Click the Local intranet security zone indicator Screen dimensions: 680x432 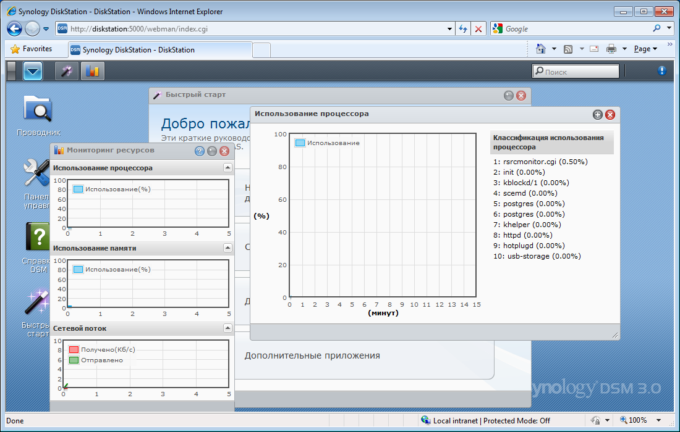coord(486,421)
